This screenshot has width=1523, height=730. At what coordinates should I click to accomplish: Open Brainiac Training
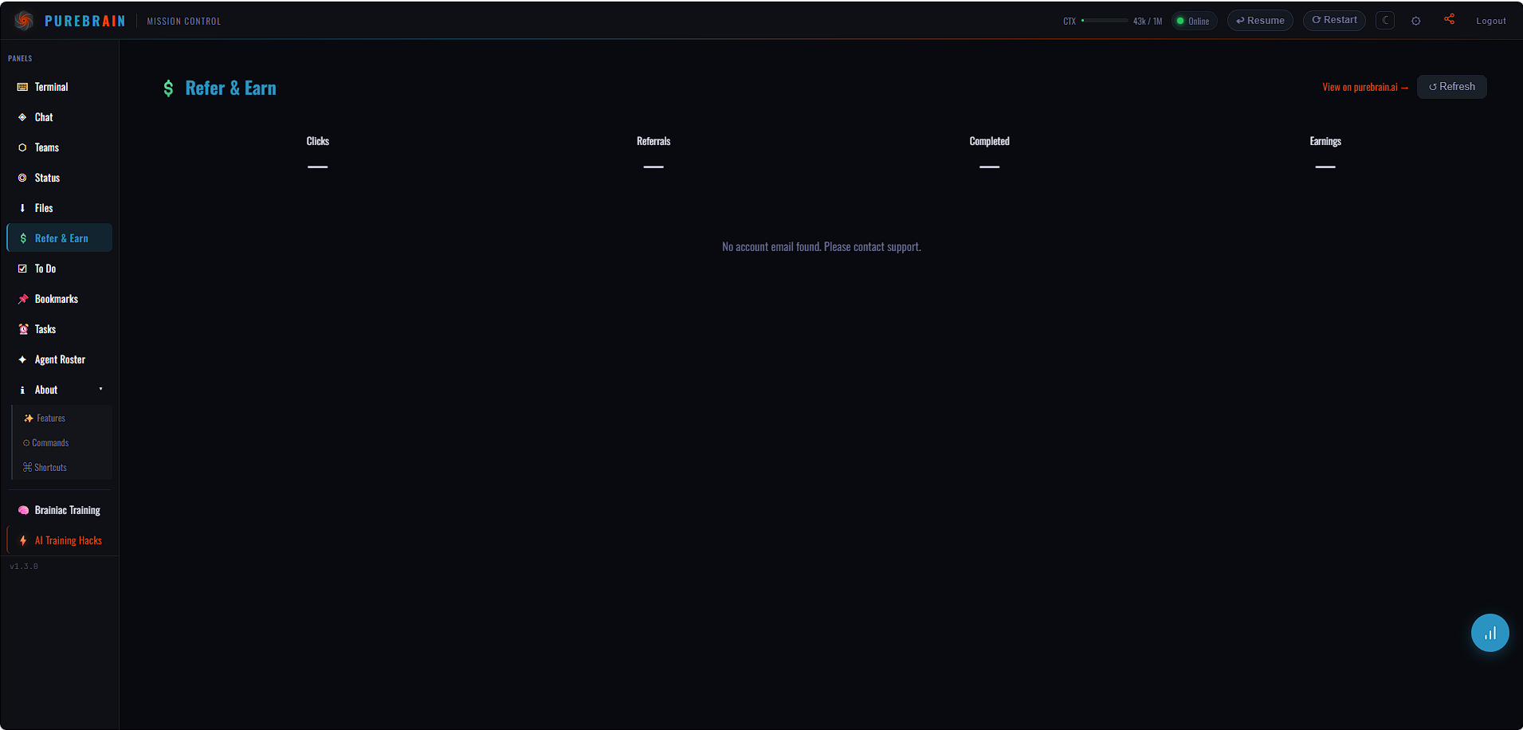pyautogui.click(x=60, y=510)
